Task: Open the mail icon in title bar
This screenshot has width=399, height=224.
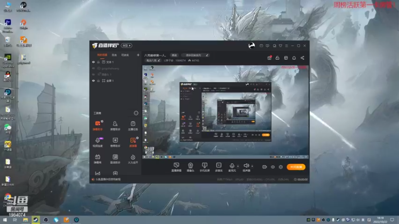Action: pos(261,46)
